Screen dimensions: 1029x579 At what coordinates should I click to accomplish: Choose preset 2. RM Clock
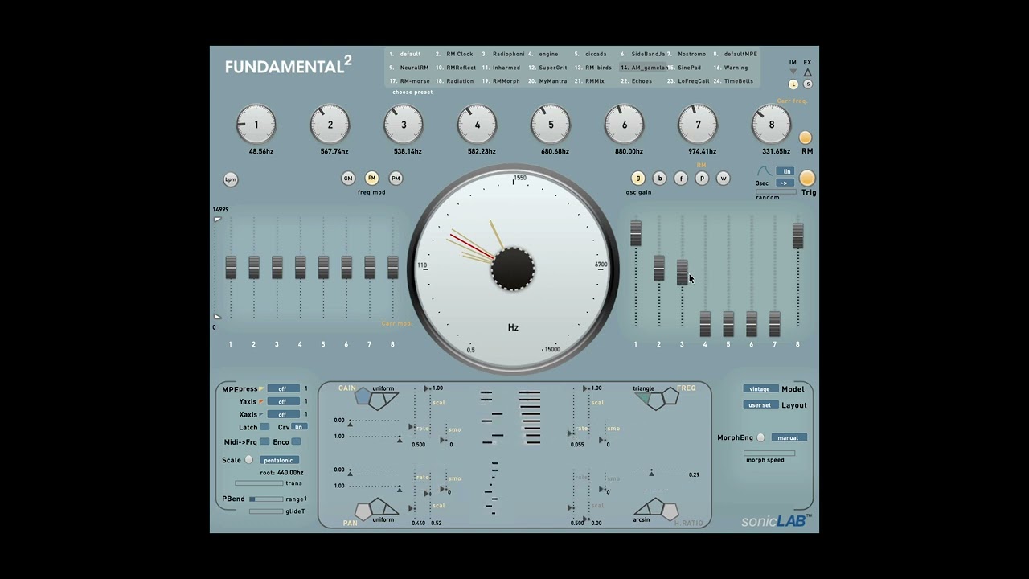coord(454,55)
